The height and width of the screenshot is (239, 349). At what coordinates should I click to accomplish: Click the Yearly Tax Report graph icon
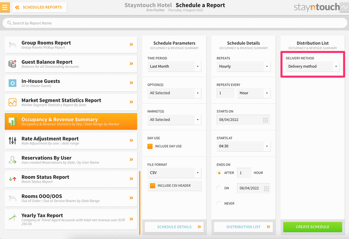[13, 217]
